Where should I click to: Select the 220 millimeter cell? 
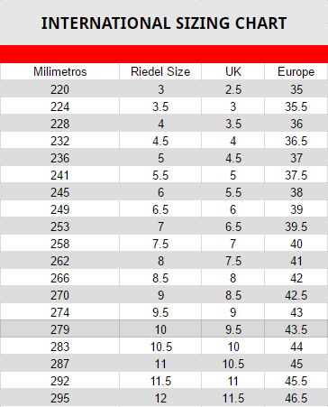tap(59, 89)
